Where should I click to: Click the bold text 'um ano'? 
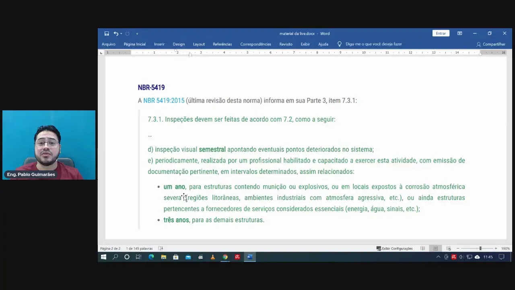click(x=174, y=187)
